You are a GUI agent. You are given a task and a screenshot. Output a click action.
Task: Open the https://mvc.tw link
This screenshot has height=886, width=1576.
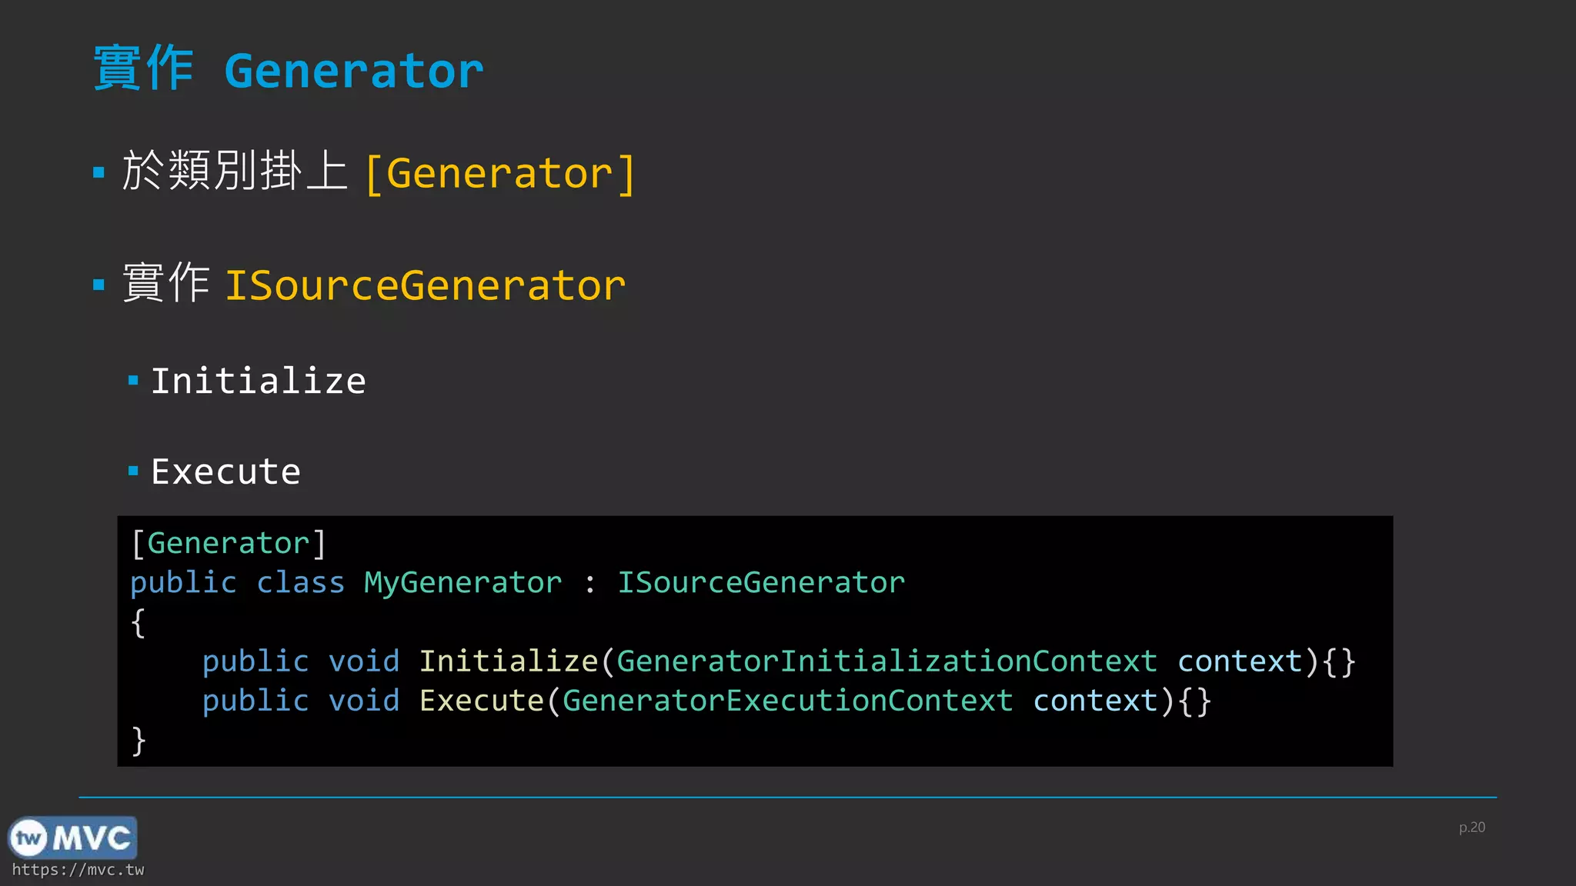point(78,870)
